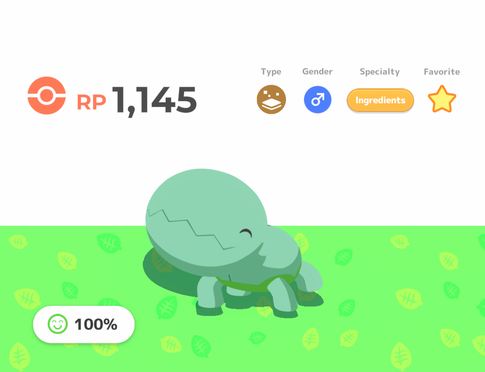
Task: Tap the Trapinch Pokémon's large head
Action: tap(206, 213)
